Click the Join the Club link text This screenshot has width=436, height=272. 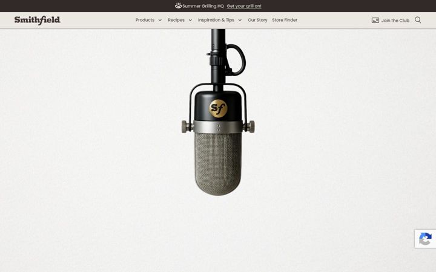395,21
